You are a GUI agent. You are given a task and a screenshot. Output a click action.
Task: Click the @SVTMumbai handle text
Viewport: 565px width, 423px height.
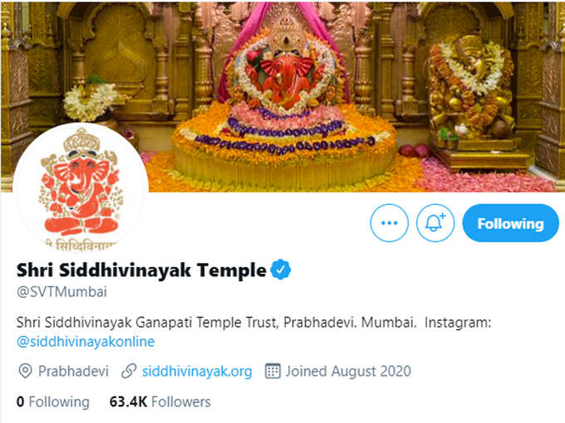click(61, 292)
